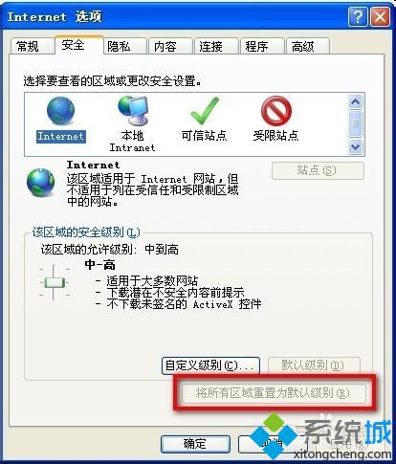Click the 自定义级别 button
The image size is (396, 464).
coord(210,365)
